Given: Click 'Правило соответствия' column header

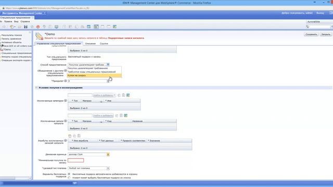Looking at the screenshot, I should click(x=133, y=141).
